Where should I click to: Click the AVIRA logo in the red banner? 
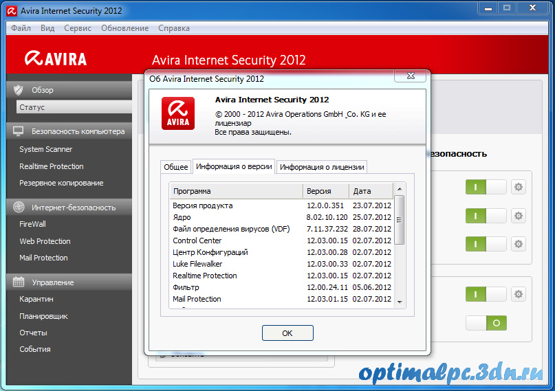point(56,58)
